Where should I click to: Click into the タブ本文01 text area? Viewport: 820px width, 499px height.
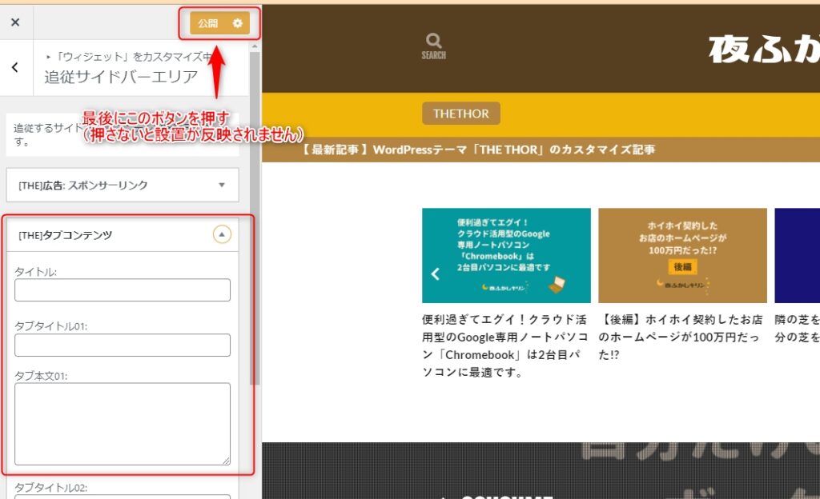tap(123, 424)
